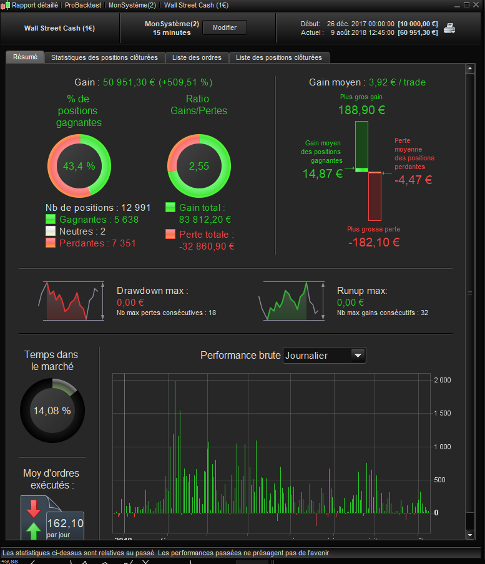Screen dimensions: 485x564
Task: Click the Runup max green chart icon
Action: click(291, 301)
